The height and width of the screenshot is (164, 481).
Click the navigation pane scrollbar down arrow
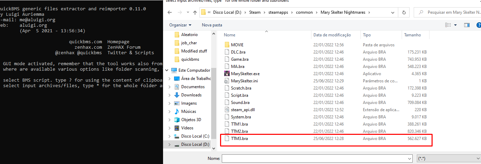click(x=214, y=148)
